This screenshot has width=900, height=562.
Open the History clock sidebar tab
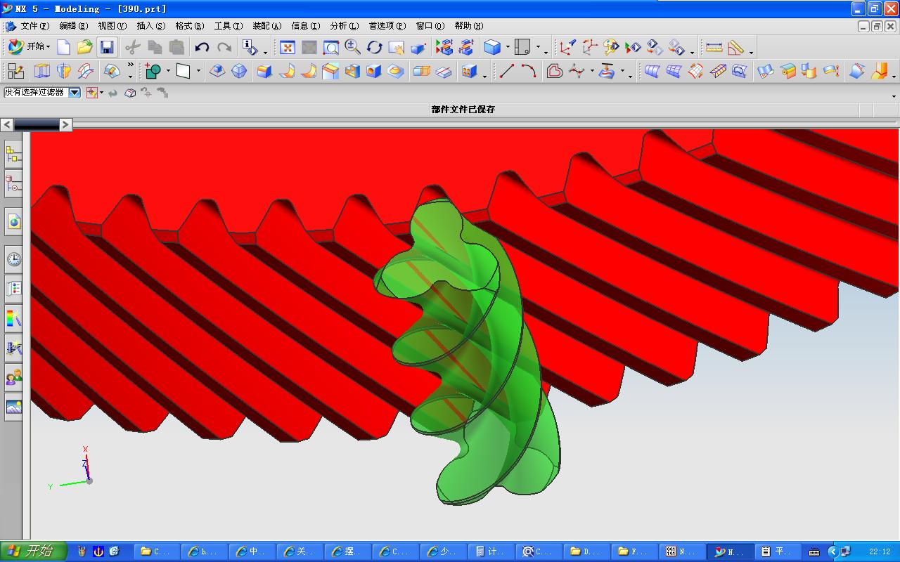point(13,259)
